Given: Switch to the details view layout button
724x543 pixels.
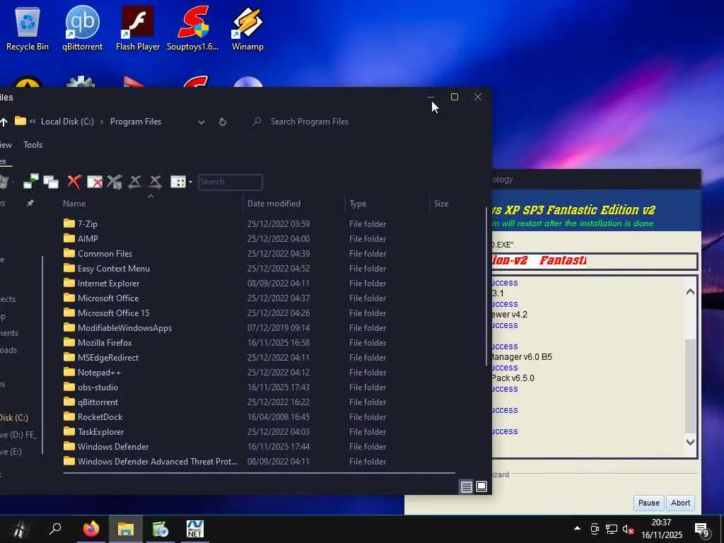Looking at the screenshot, I should click(467, 486).
